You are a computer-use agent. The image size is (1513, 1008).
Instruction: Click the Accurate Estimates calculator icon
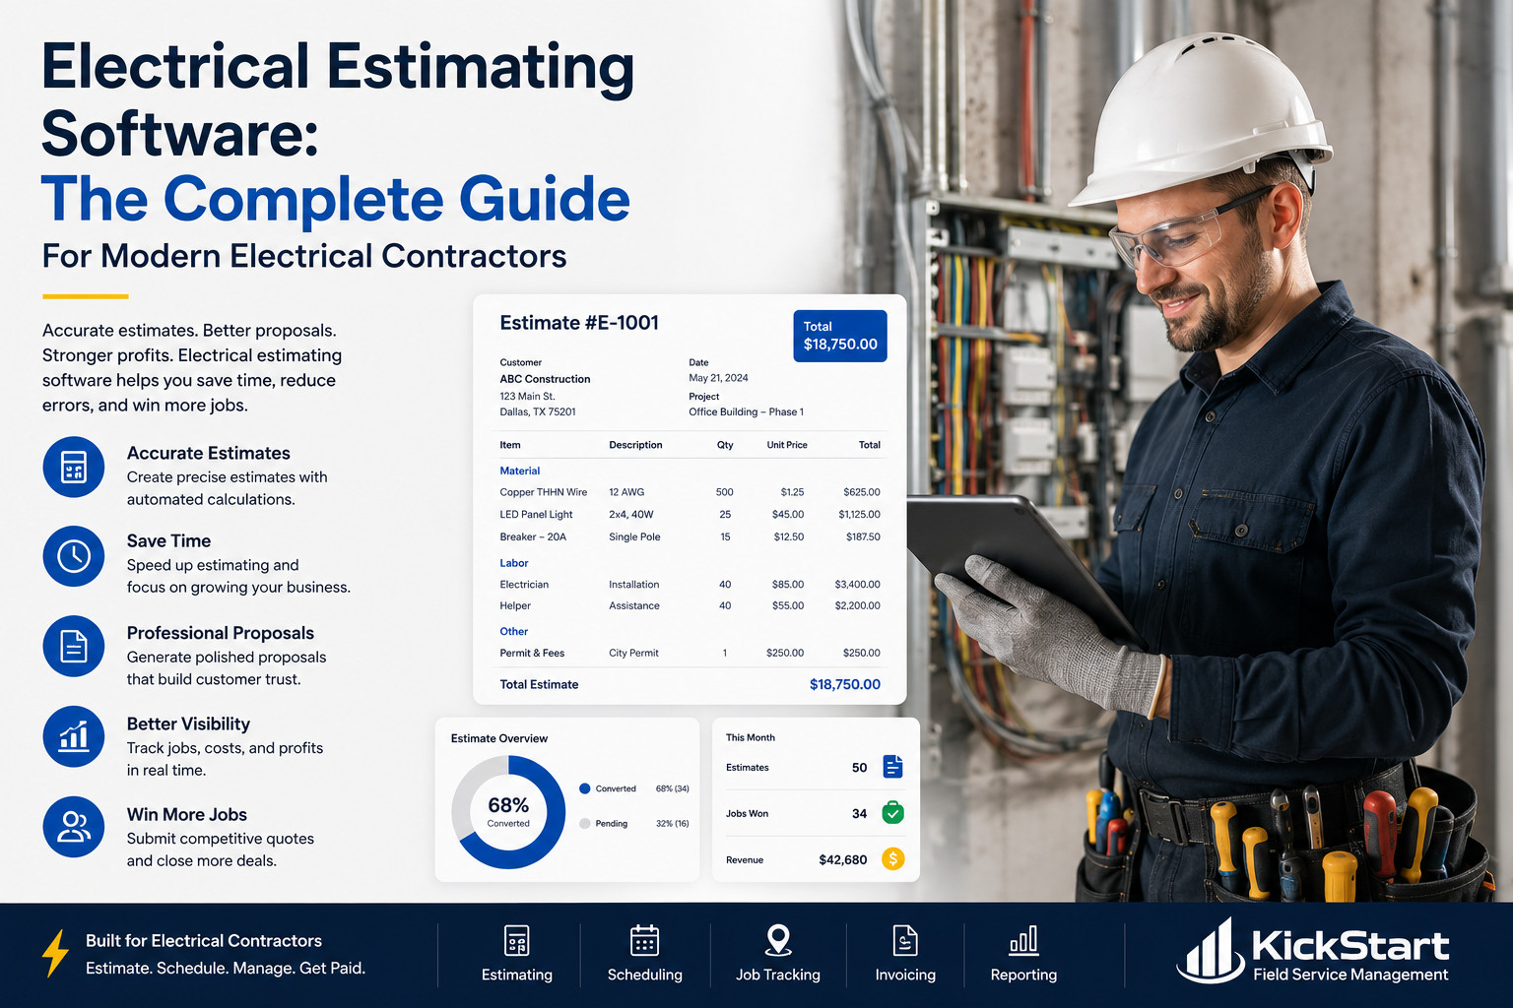point(74,467)
